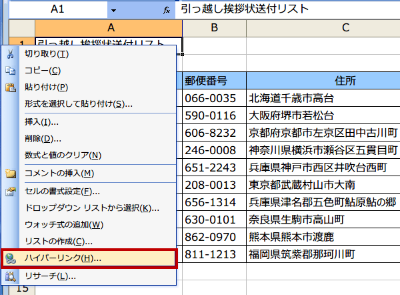
Task: Click the scissors Cut icon in the context menu
Action: (10, 54)
